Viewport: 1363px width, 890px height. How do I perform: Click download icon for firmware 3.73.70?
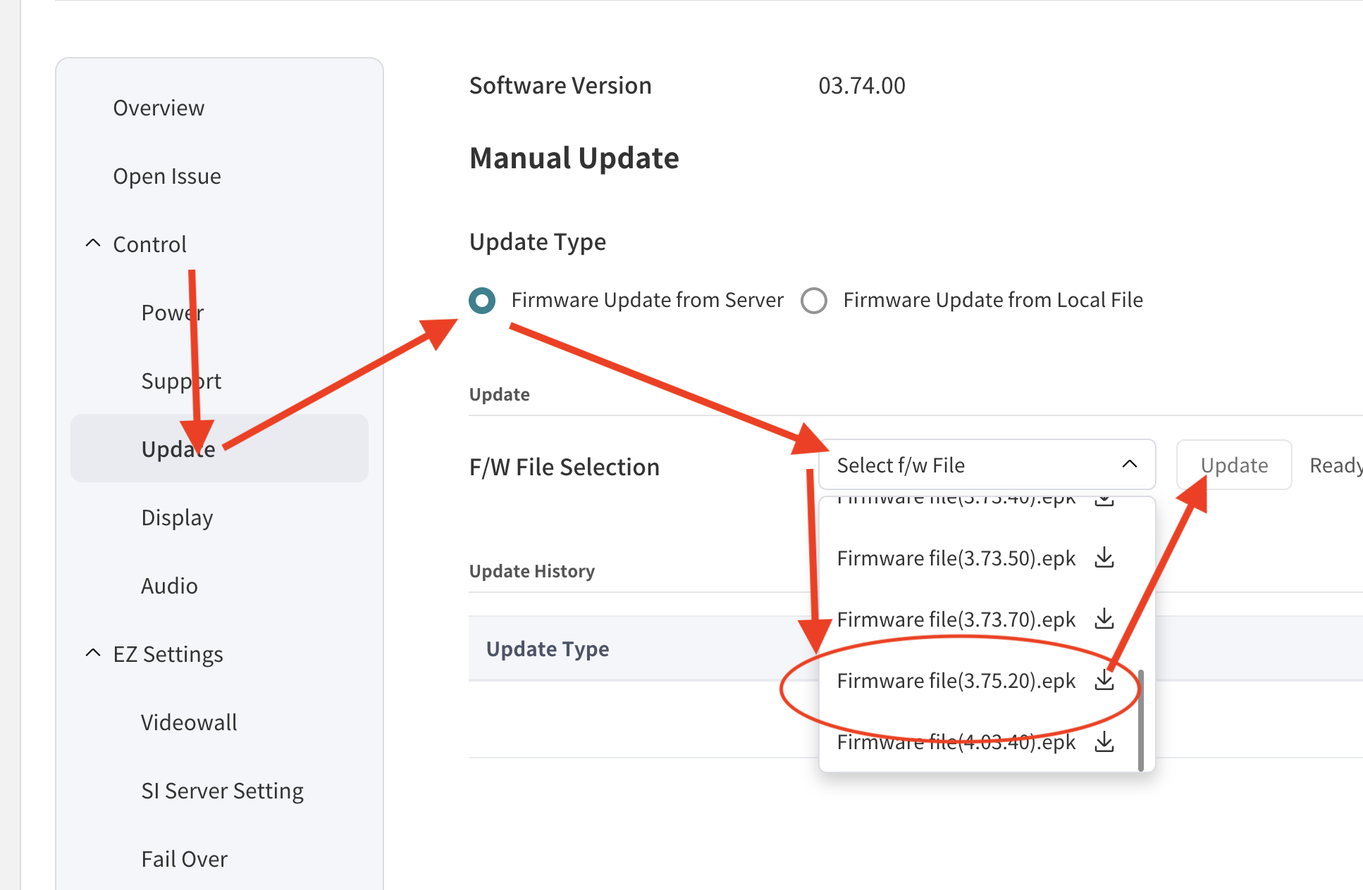pos(1104,620)
